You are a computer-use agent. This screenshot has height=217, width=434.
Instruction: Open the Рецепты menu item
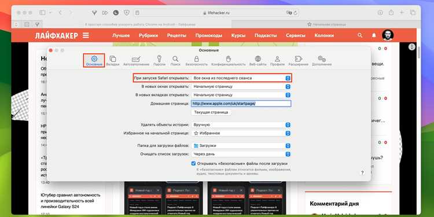click(176, 35)
